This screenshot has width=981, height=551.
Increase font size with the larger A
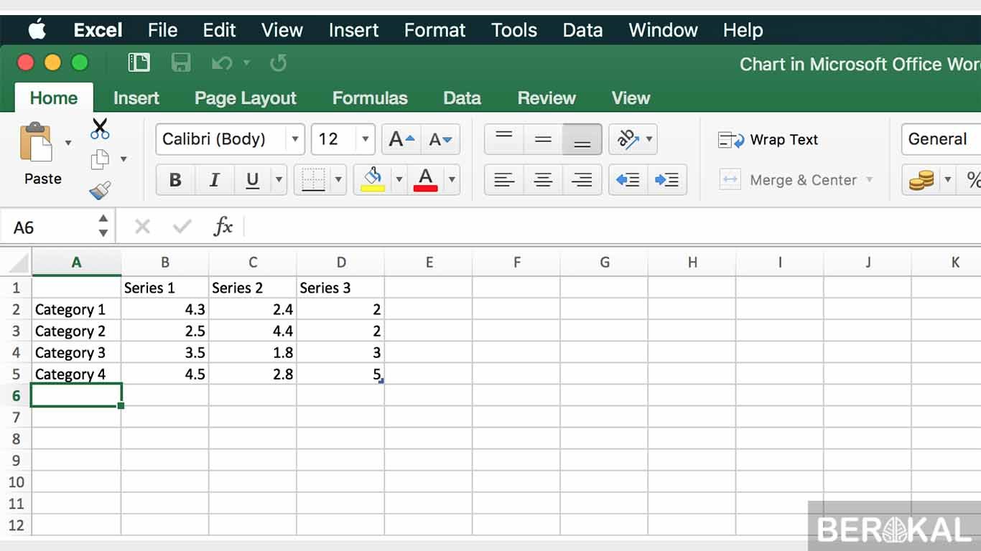point(401,139)
